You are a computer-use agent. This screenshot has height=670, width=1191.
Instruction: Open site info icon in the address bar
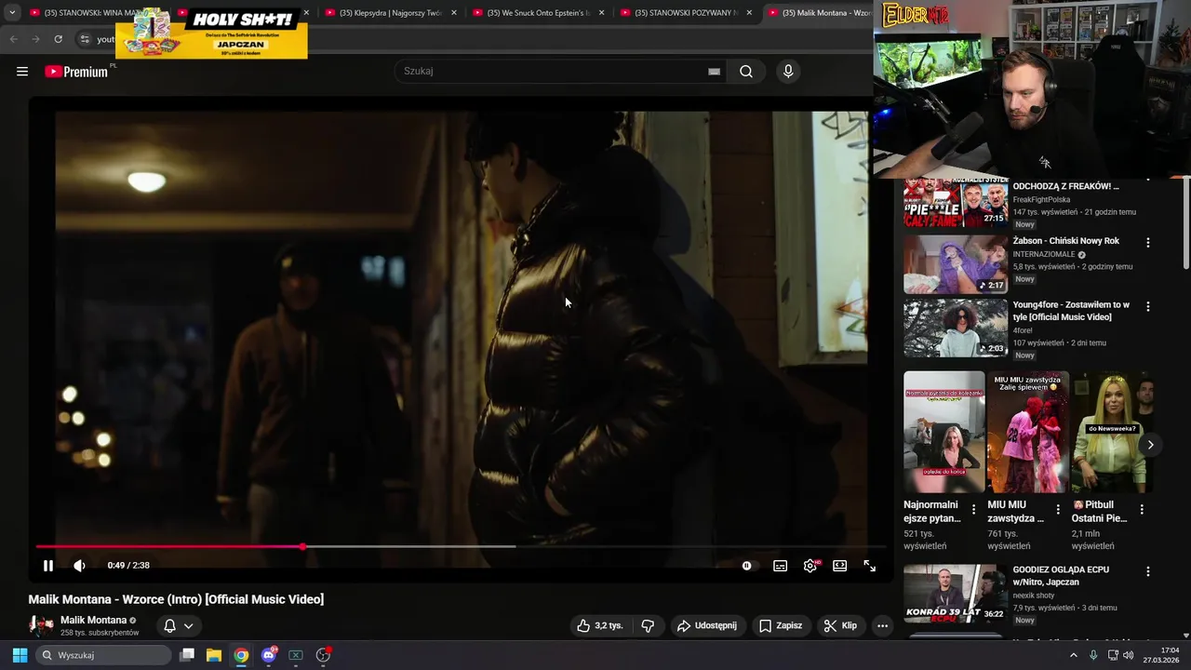click(x=84, y=39)
